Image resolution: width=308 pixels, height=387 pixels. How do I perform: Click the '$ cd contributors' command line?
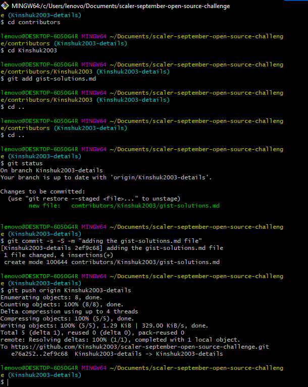tap(30, 22)
